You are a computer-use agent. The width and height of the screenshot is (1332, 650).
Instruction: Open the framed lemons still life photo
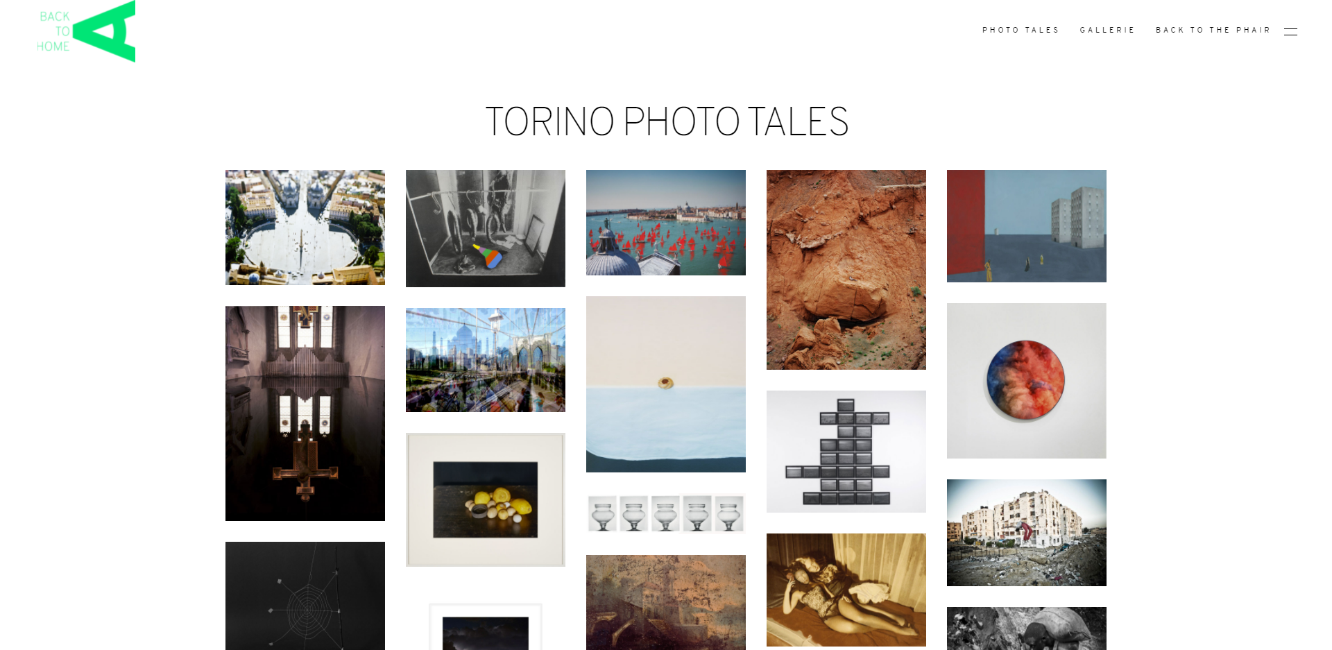click(486, 500)
